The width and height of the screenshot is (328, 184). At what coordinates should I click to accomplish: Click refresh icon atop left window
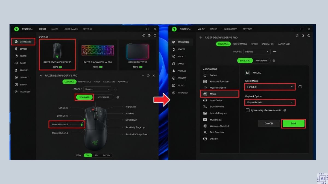(x=144, y=35)
